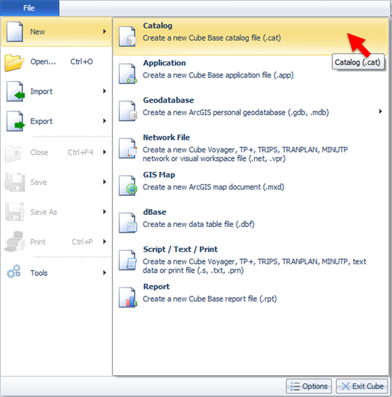The width and height of the screenshot is (392, 397).
Task: Choose Open... in the File menu
Action: (x=56, y=62)
